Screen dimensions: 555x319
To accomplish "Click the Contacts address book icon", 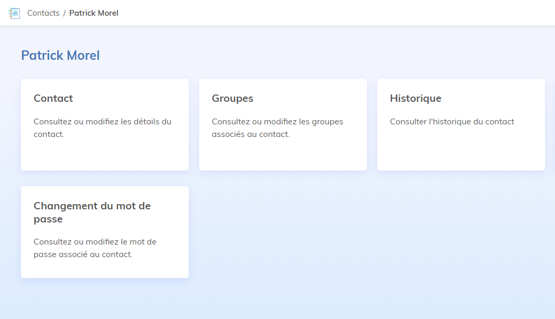I will [15, 13].
